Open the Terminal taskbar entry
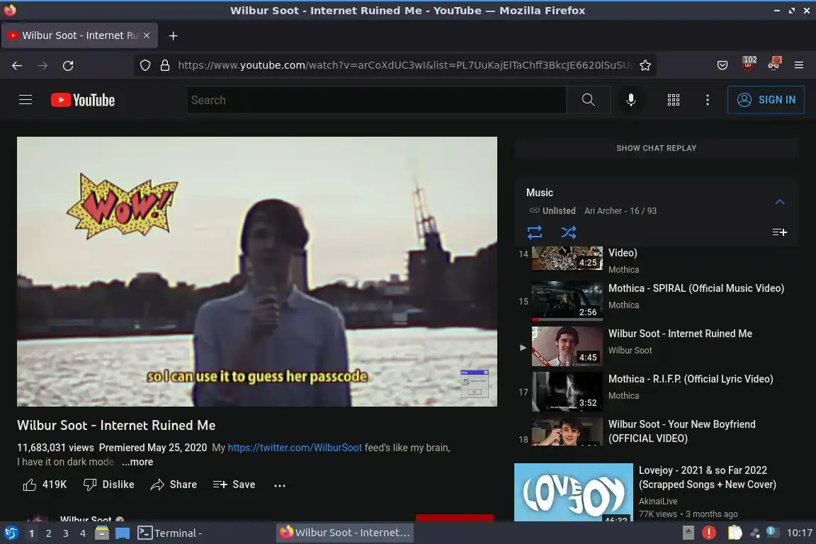Screen dimensions: 816x544 click(170, 533)
